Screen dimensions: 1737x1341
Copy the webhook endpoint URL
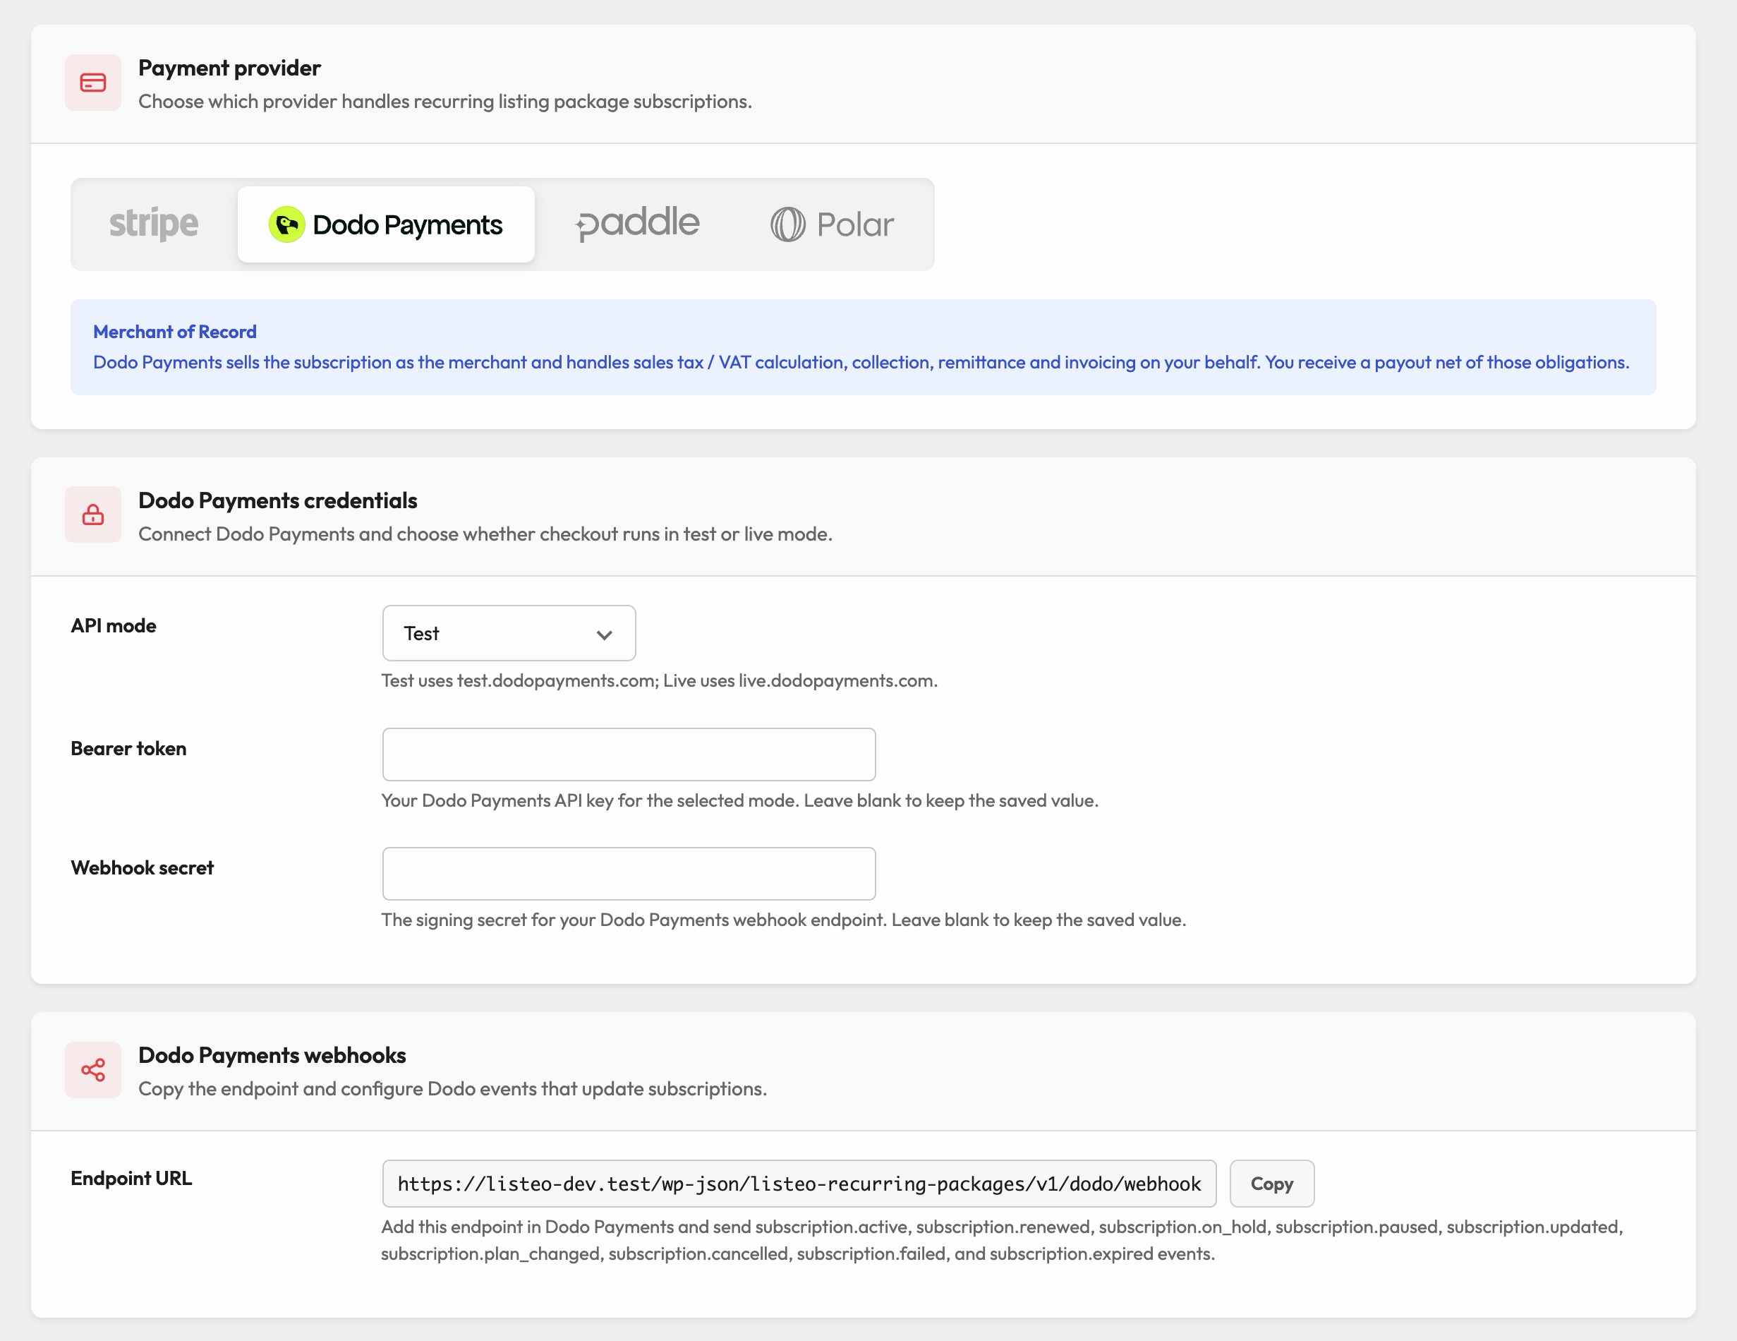click(1272, 1184)
